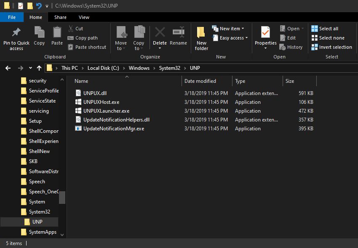Click the Copy ribbon icon

(39, 32)
